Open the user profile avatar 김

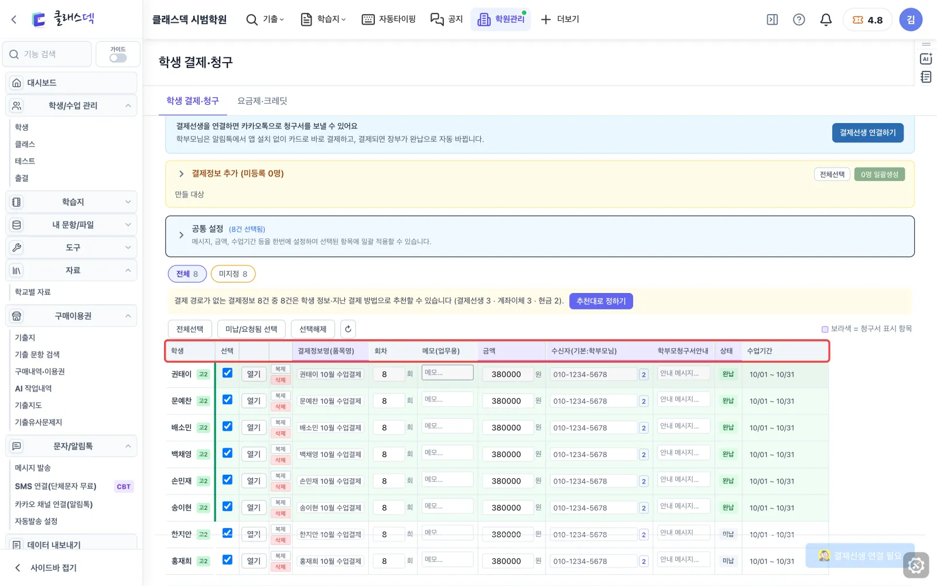click(x=911, y=19)
